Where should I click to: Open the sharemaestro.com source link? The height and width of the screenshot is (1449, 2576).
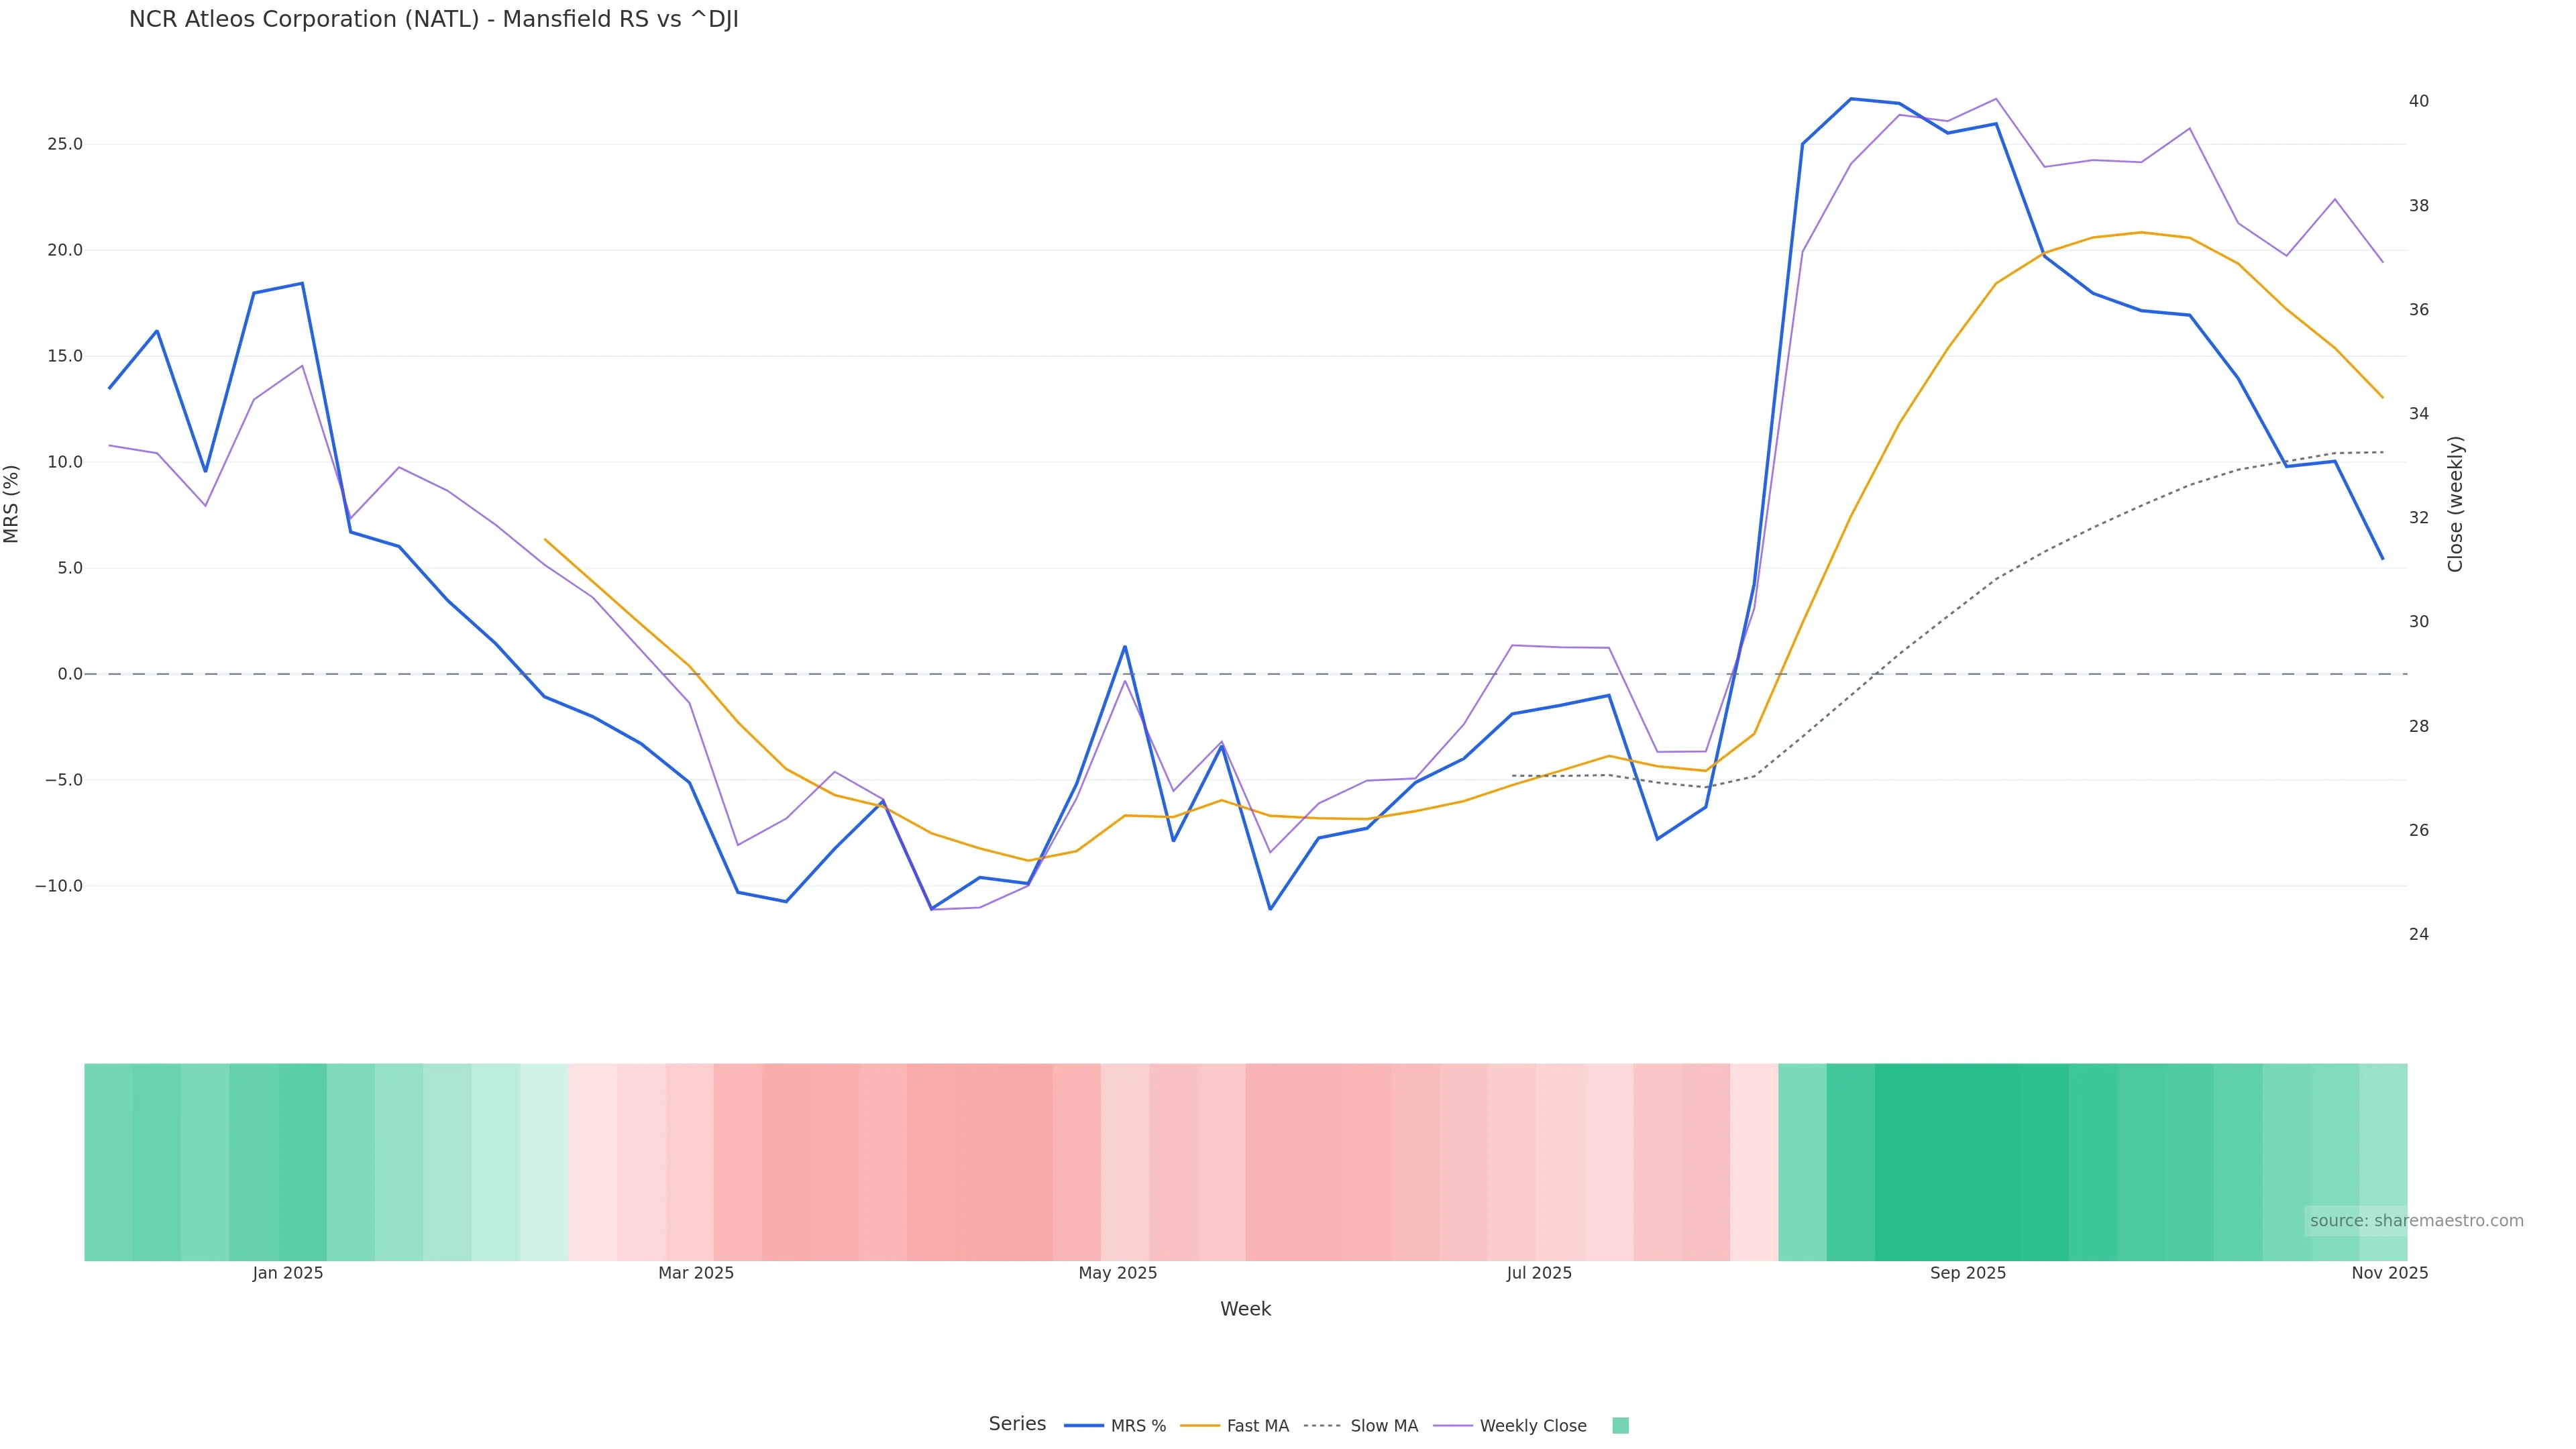pyautogui.click(x=2416, y=1221)
